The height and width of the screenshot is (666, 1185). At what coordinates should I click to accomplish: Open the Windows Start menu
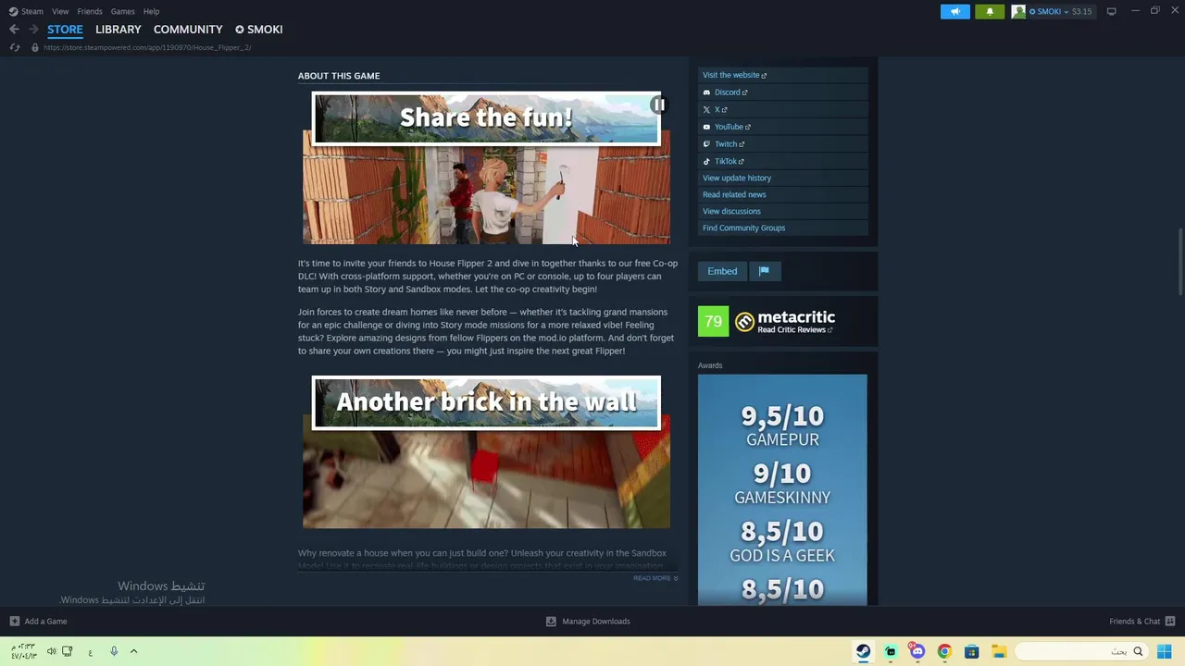coord(1165,651)
